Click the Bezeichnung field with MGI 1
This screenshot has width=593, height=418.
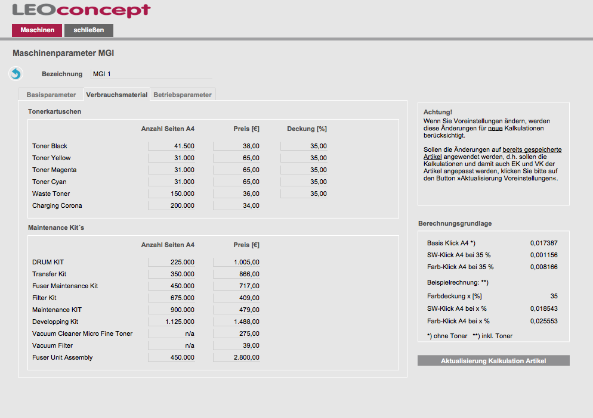tap(152, 74)
